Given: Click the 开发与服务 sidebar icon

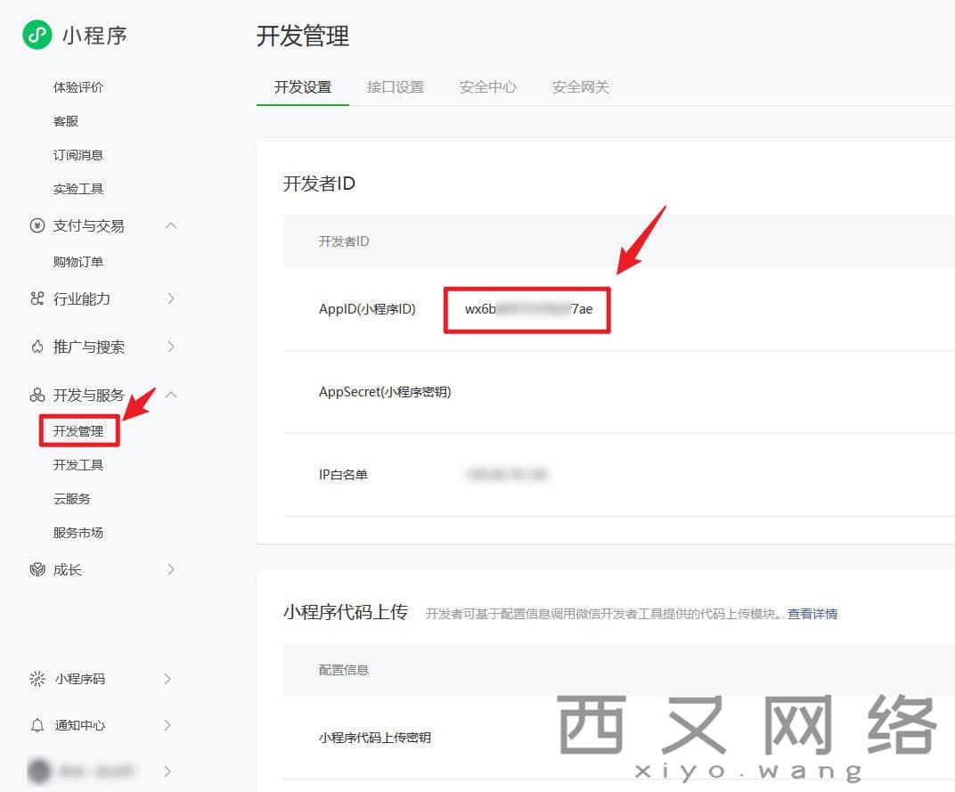Looking at the screenshot, I should click(x=37, y=395).
